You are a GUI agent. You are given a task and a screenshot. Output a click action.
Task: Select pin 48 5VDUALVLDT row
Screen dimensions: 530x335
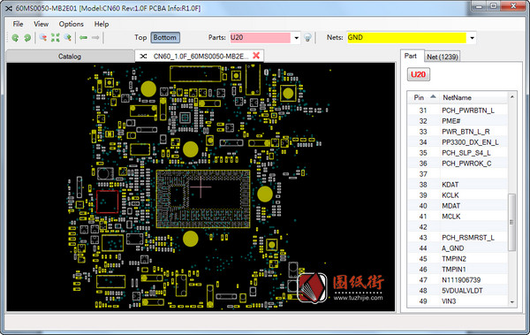click(x=458, y=291)
